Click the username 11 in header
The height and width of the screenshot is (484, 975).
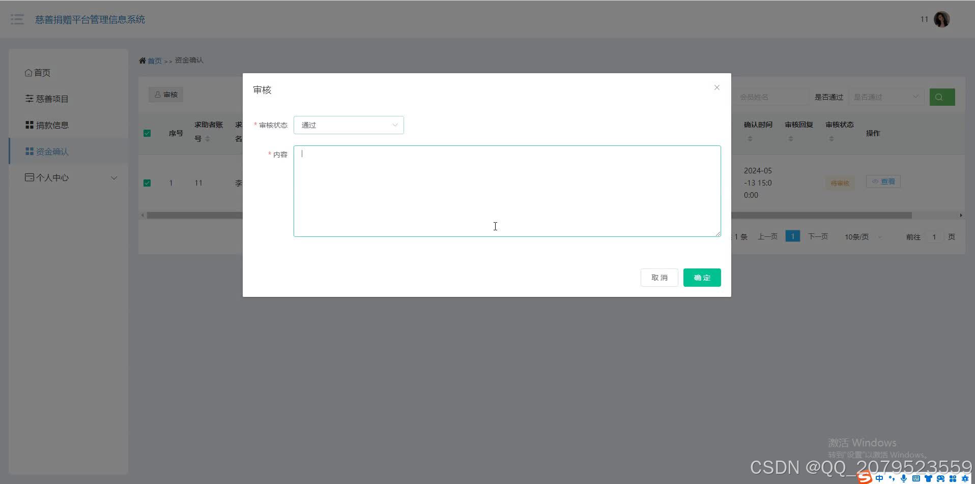(924, 19)
